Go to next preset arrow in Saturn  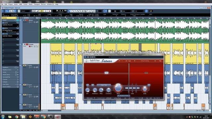tap(155, 61)
